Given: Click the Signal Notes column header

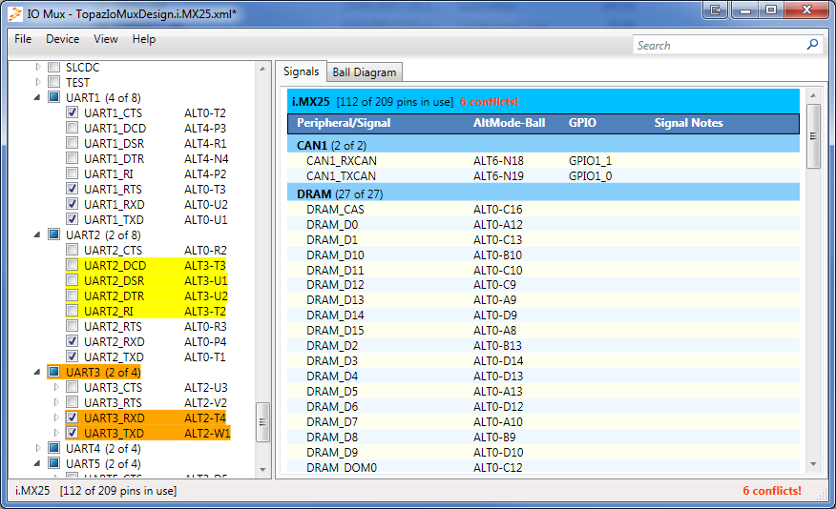Looking at the screenshot, I should [689, 123].
